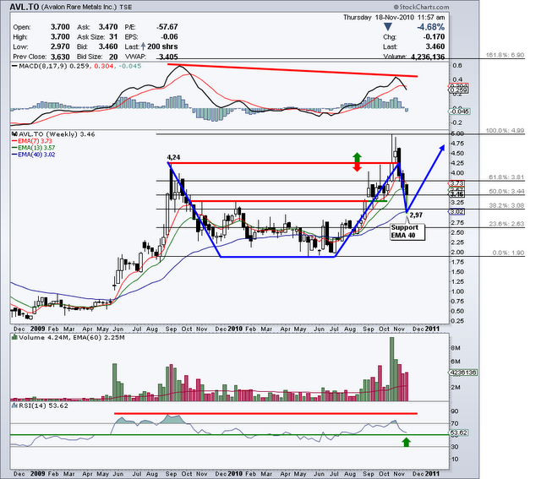Select the Prev Close value 3.630

pyautogui.click(x=60, y=57)
